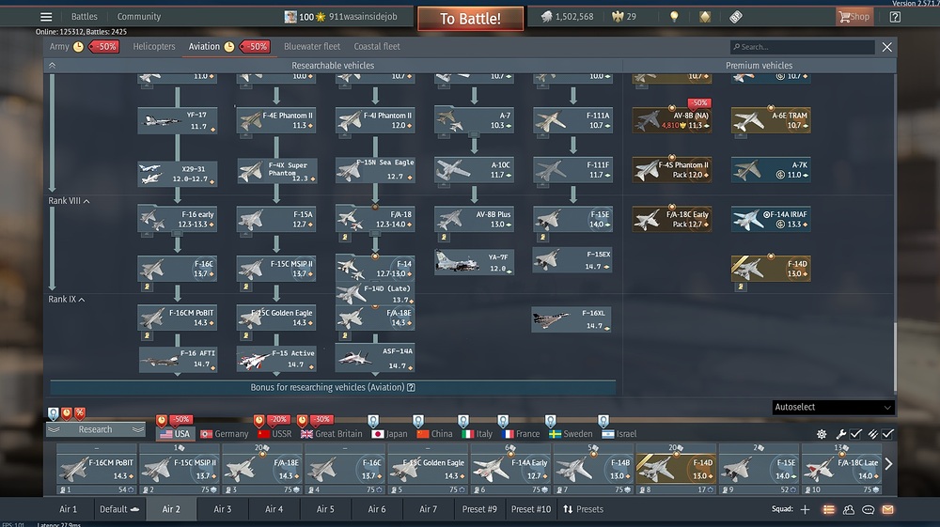
Task: Select the F-16 AFTI aircraft card
Action: click(x=178, y=359)
